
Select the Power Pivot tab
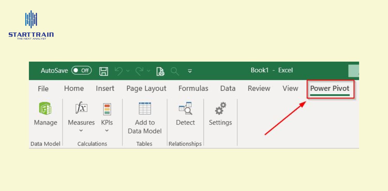click(x=330, y=88)
